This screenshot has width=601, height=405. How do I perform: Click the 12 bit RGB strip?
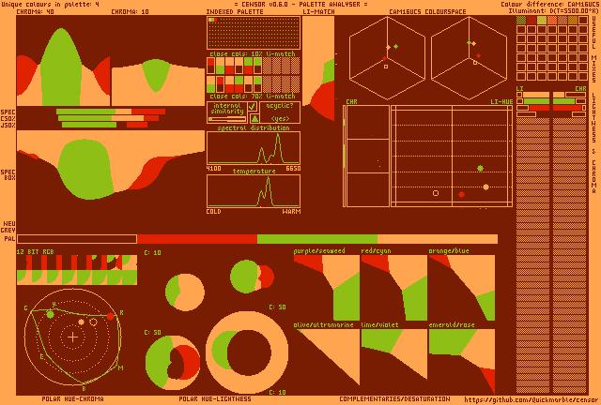point(77,269)
